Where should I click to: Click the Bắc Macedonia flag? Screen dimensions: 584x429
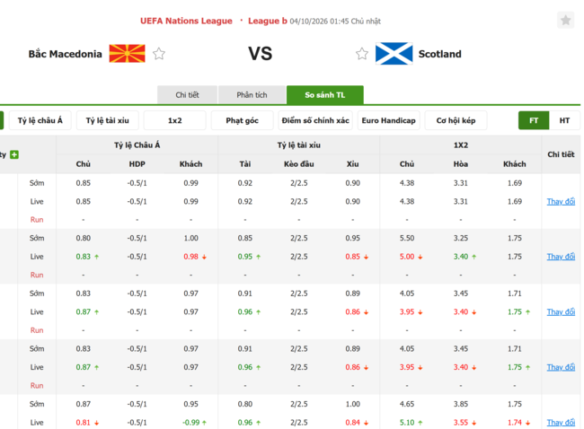pyautogui.click(x=127, y=54)
